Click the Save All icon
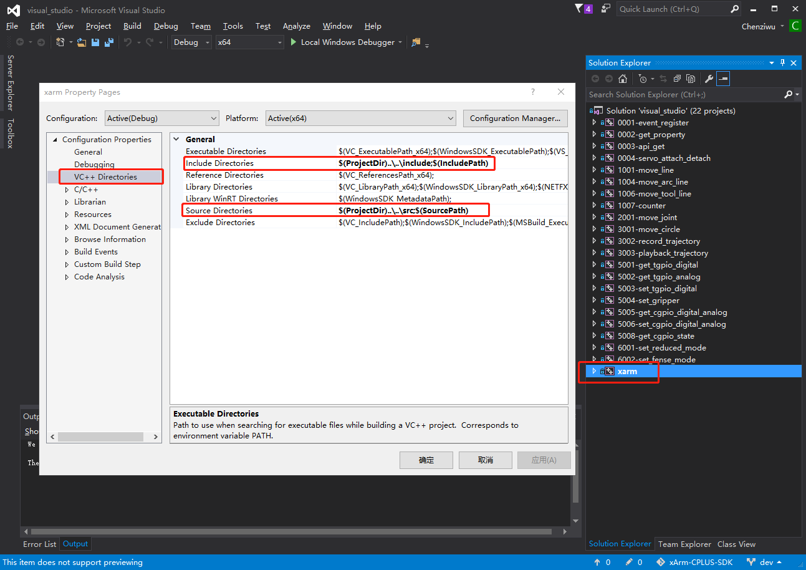Screen dimensions: 806x570 click(x=109, y=42)
